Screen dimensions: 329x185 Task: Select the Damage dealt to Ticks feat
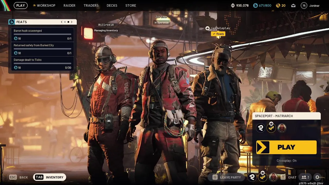pyautogui.click(x=42, y=64)
